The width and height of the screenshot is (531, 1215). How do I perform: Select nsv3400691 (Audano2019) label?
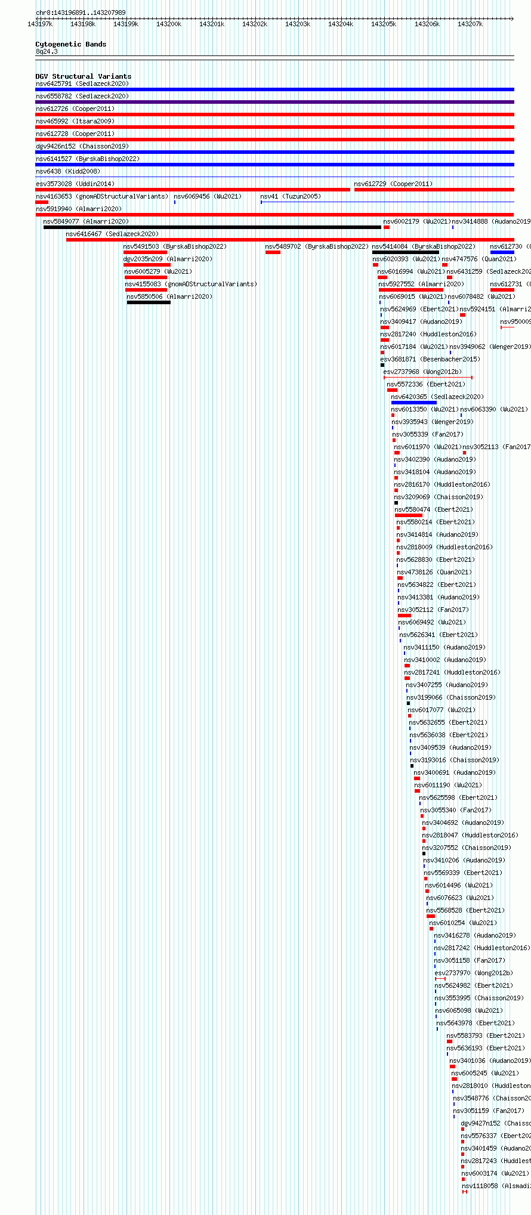pyautogui.click(x=455, y=772)
